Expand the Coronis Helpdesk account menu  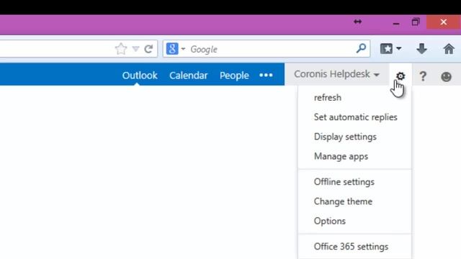click(x=336, y=74)
